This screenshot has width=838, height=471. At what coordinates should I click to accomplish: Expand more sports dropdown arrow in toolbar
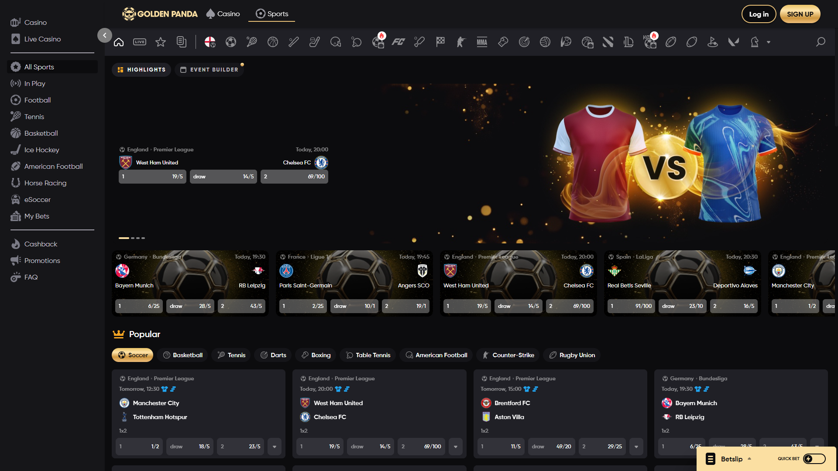(x=769, y=42)
